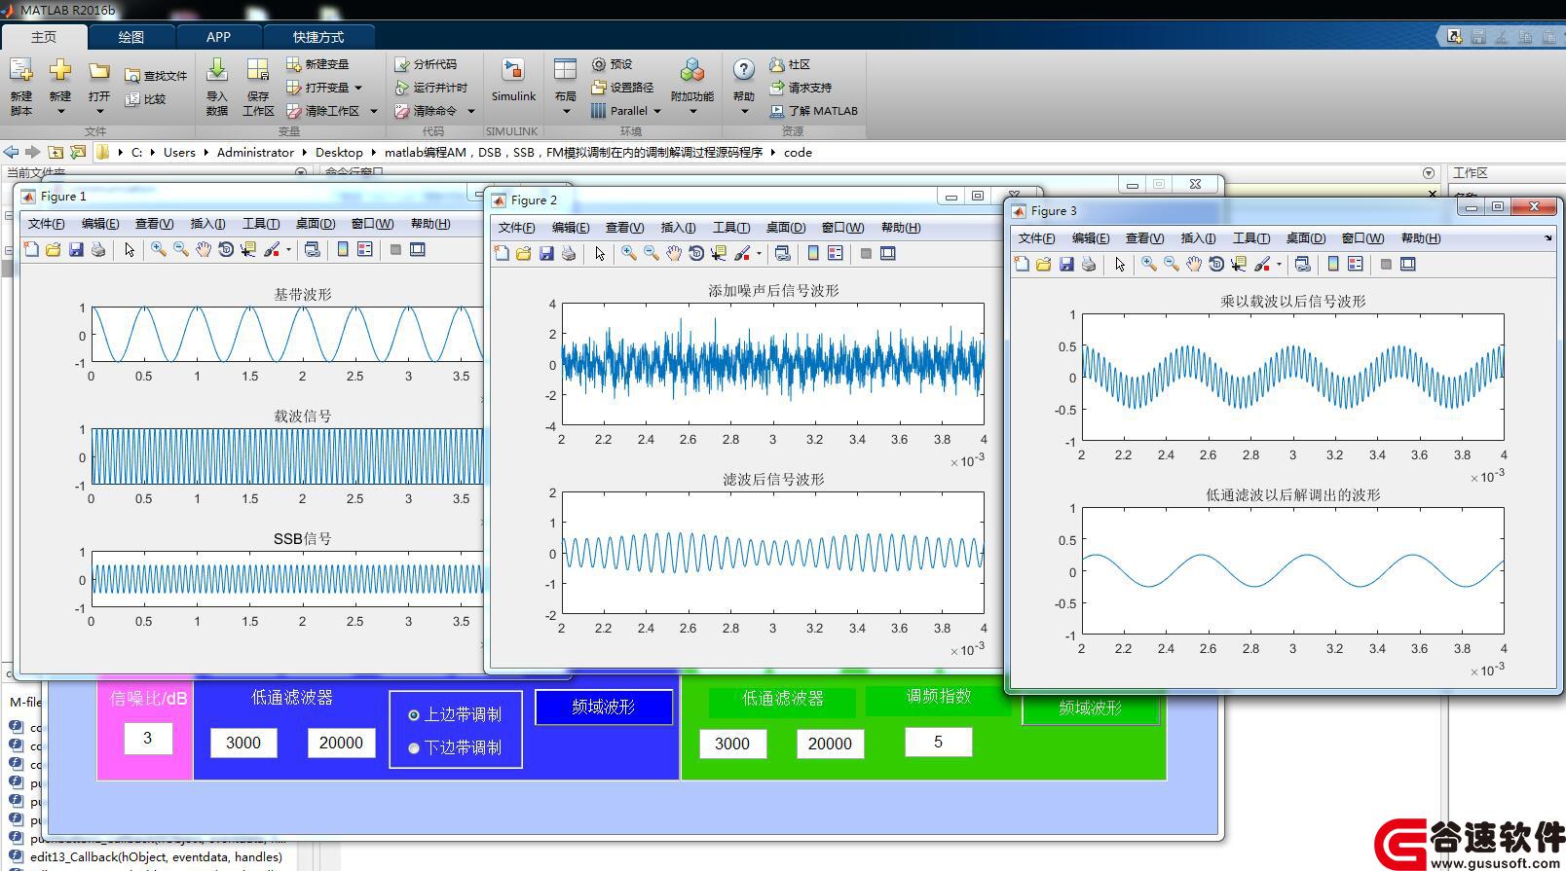Click blue panel 20000 input field

(342, 744)
